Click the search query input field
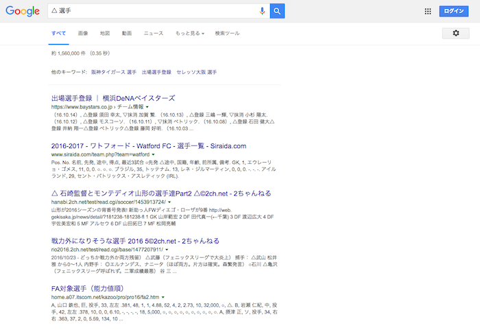This screenshot has height=330, width=480. tap(151, 11)
